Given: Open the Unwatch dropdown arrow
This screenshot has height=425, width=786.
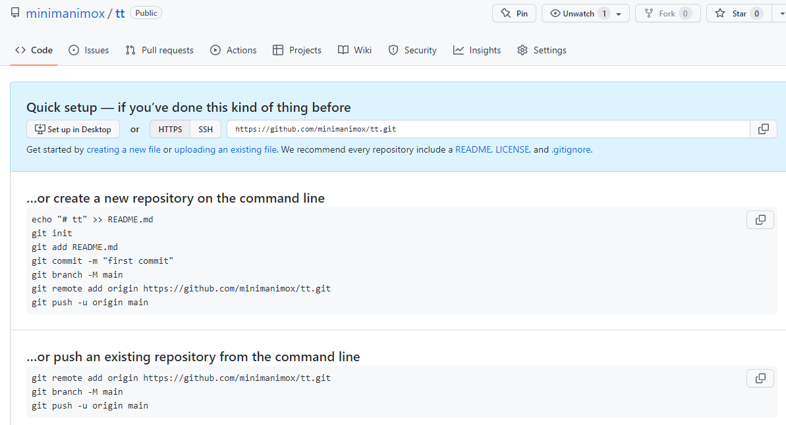Looking at the screenshot, I should click(x=619, y=14).
